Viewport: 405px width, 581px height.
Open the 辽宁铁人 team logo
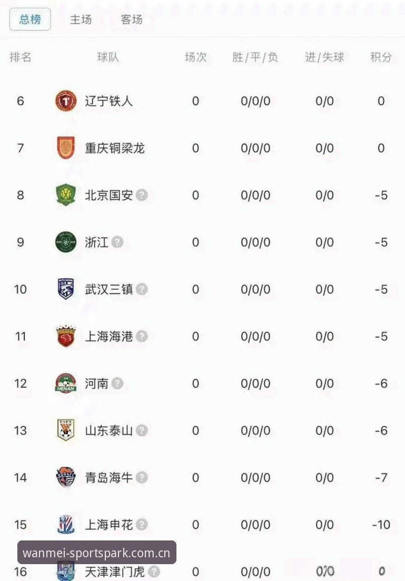66,101
